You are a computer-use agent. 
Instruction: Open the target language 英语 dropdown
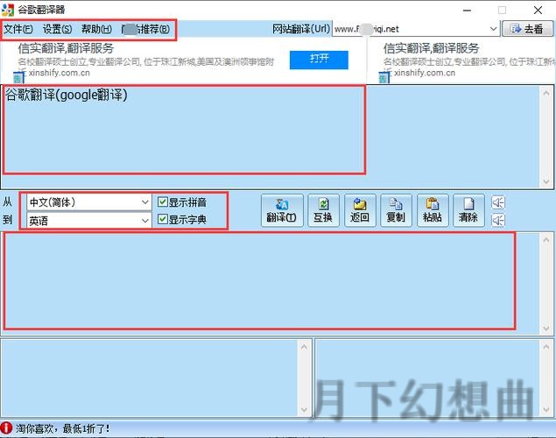point(145,221)
